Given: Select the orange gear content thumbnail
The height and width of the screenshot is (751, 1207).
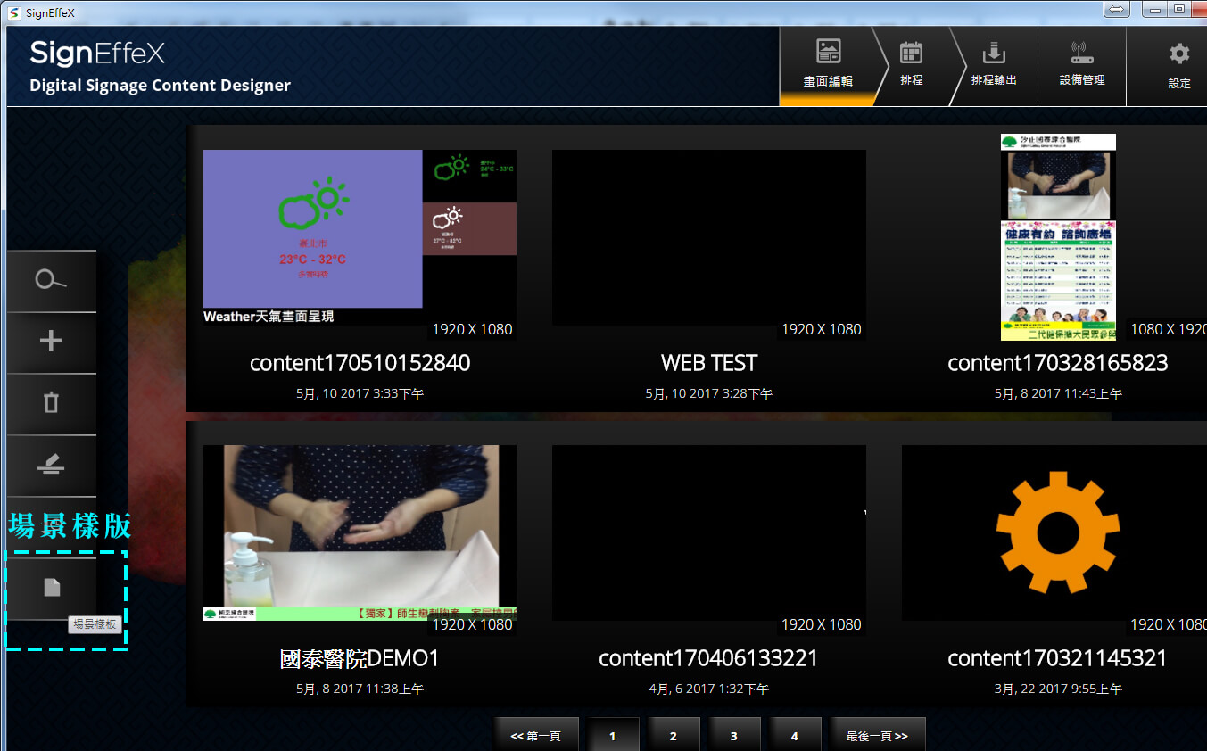Looking at the screenshot, I should (1055, 532).
